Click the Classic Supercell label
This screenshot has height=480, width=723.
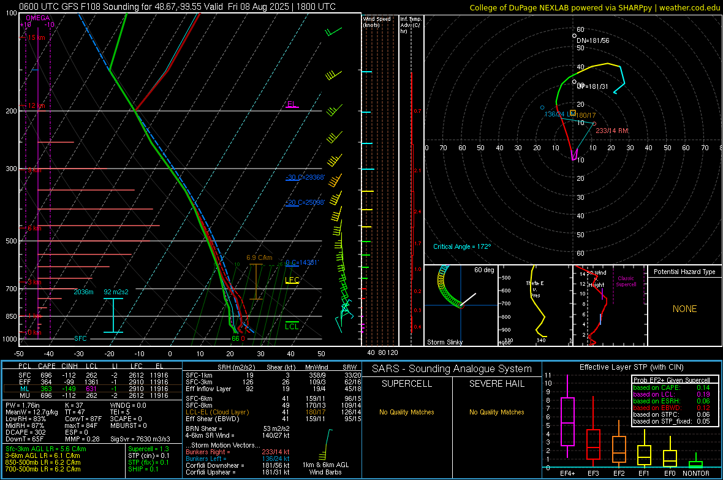626,281
